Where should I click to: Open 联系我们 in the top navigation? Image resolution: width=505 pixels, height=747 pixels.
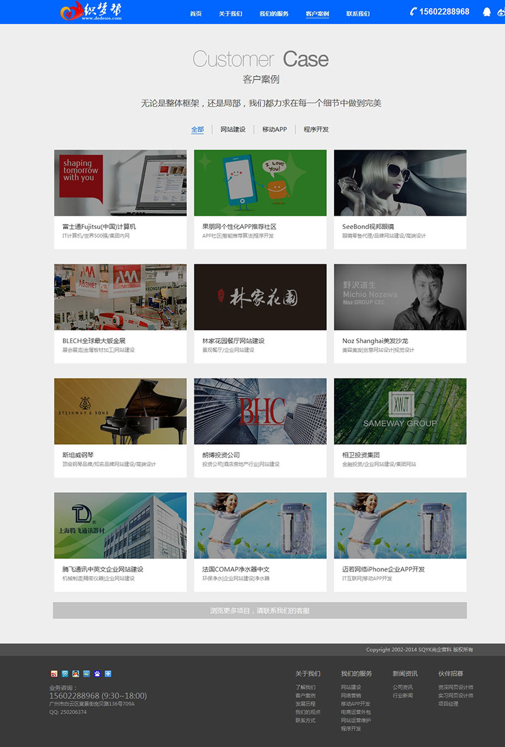(358, 14)
